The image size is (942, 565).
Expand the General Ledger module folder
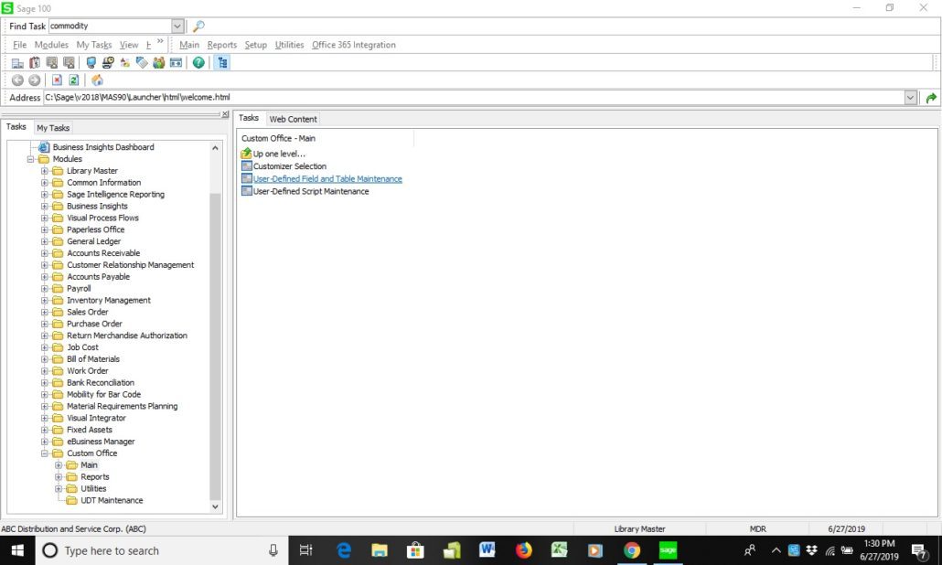click(45, 241)
